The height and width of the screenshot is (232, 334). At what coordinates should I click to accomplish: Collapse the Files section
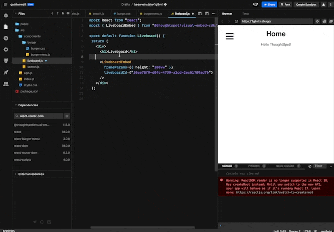pos(16,14)
